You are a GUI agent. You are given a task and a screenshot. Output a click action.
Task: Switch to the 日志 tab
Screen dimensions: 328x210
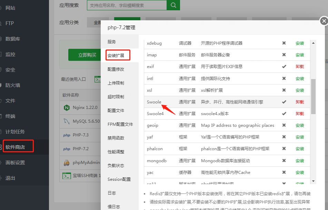pos(112,193)
